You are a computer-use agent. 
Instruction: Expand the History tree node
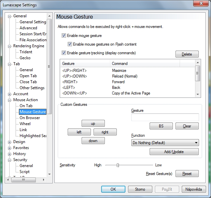(9, 154)
